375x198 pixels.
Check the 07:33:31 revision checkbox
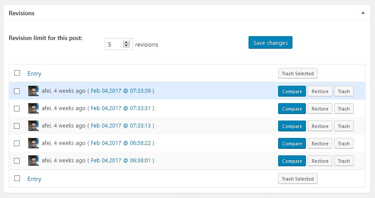point(17,108)
